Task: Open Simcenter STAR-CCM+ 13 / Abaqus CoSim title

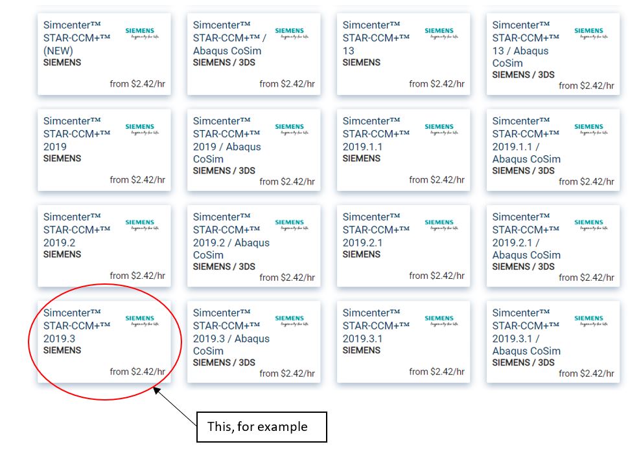Action: click(526, 44)
